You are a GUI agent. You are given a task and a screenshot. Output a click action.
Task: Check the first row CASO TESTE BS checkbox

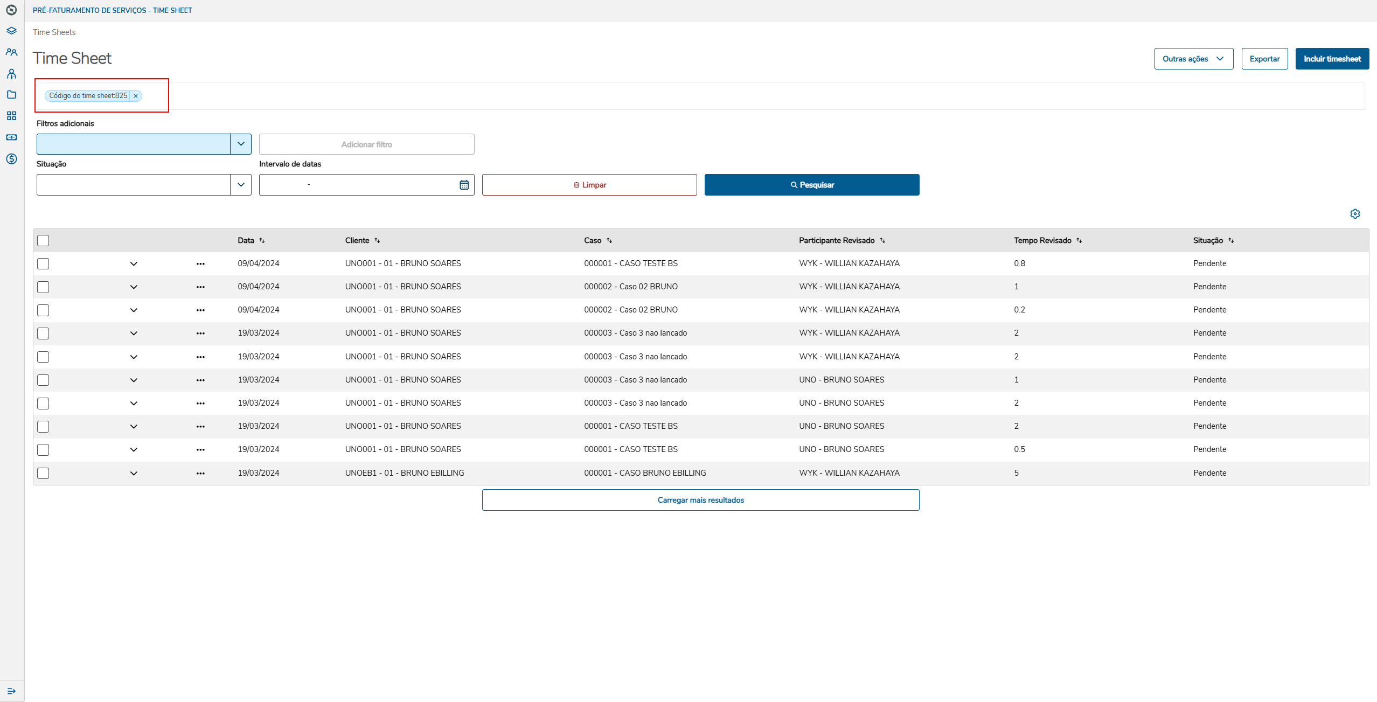pos(43,263)
